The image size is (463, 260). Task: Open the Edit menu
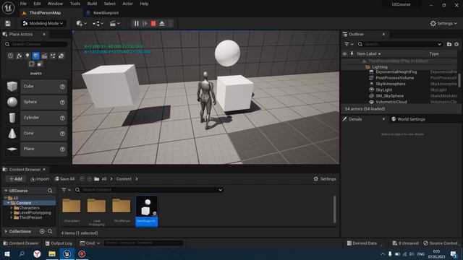37,4
